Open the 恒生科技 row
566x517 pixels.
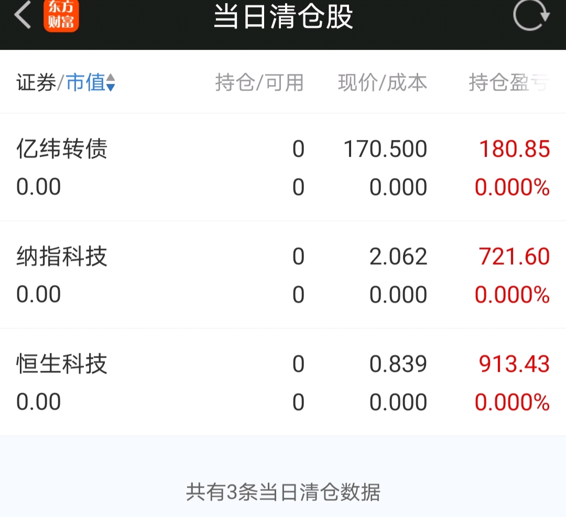click(283, 382)
